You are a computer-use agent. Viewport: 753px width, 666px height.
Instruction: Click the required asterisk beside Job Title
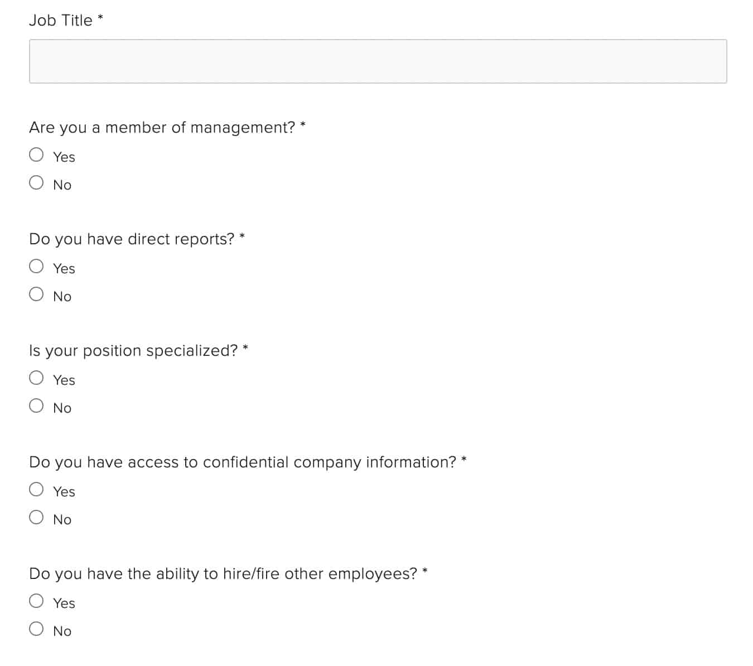click(x=100, y=18)
